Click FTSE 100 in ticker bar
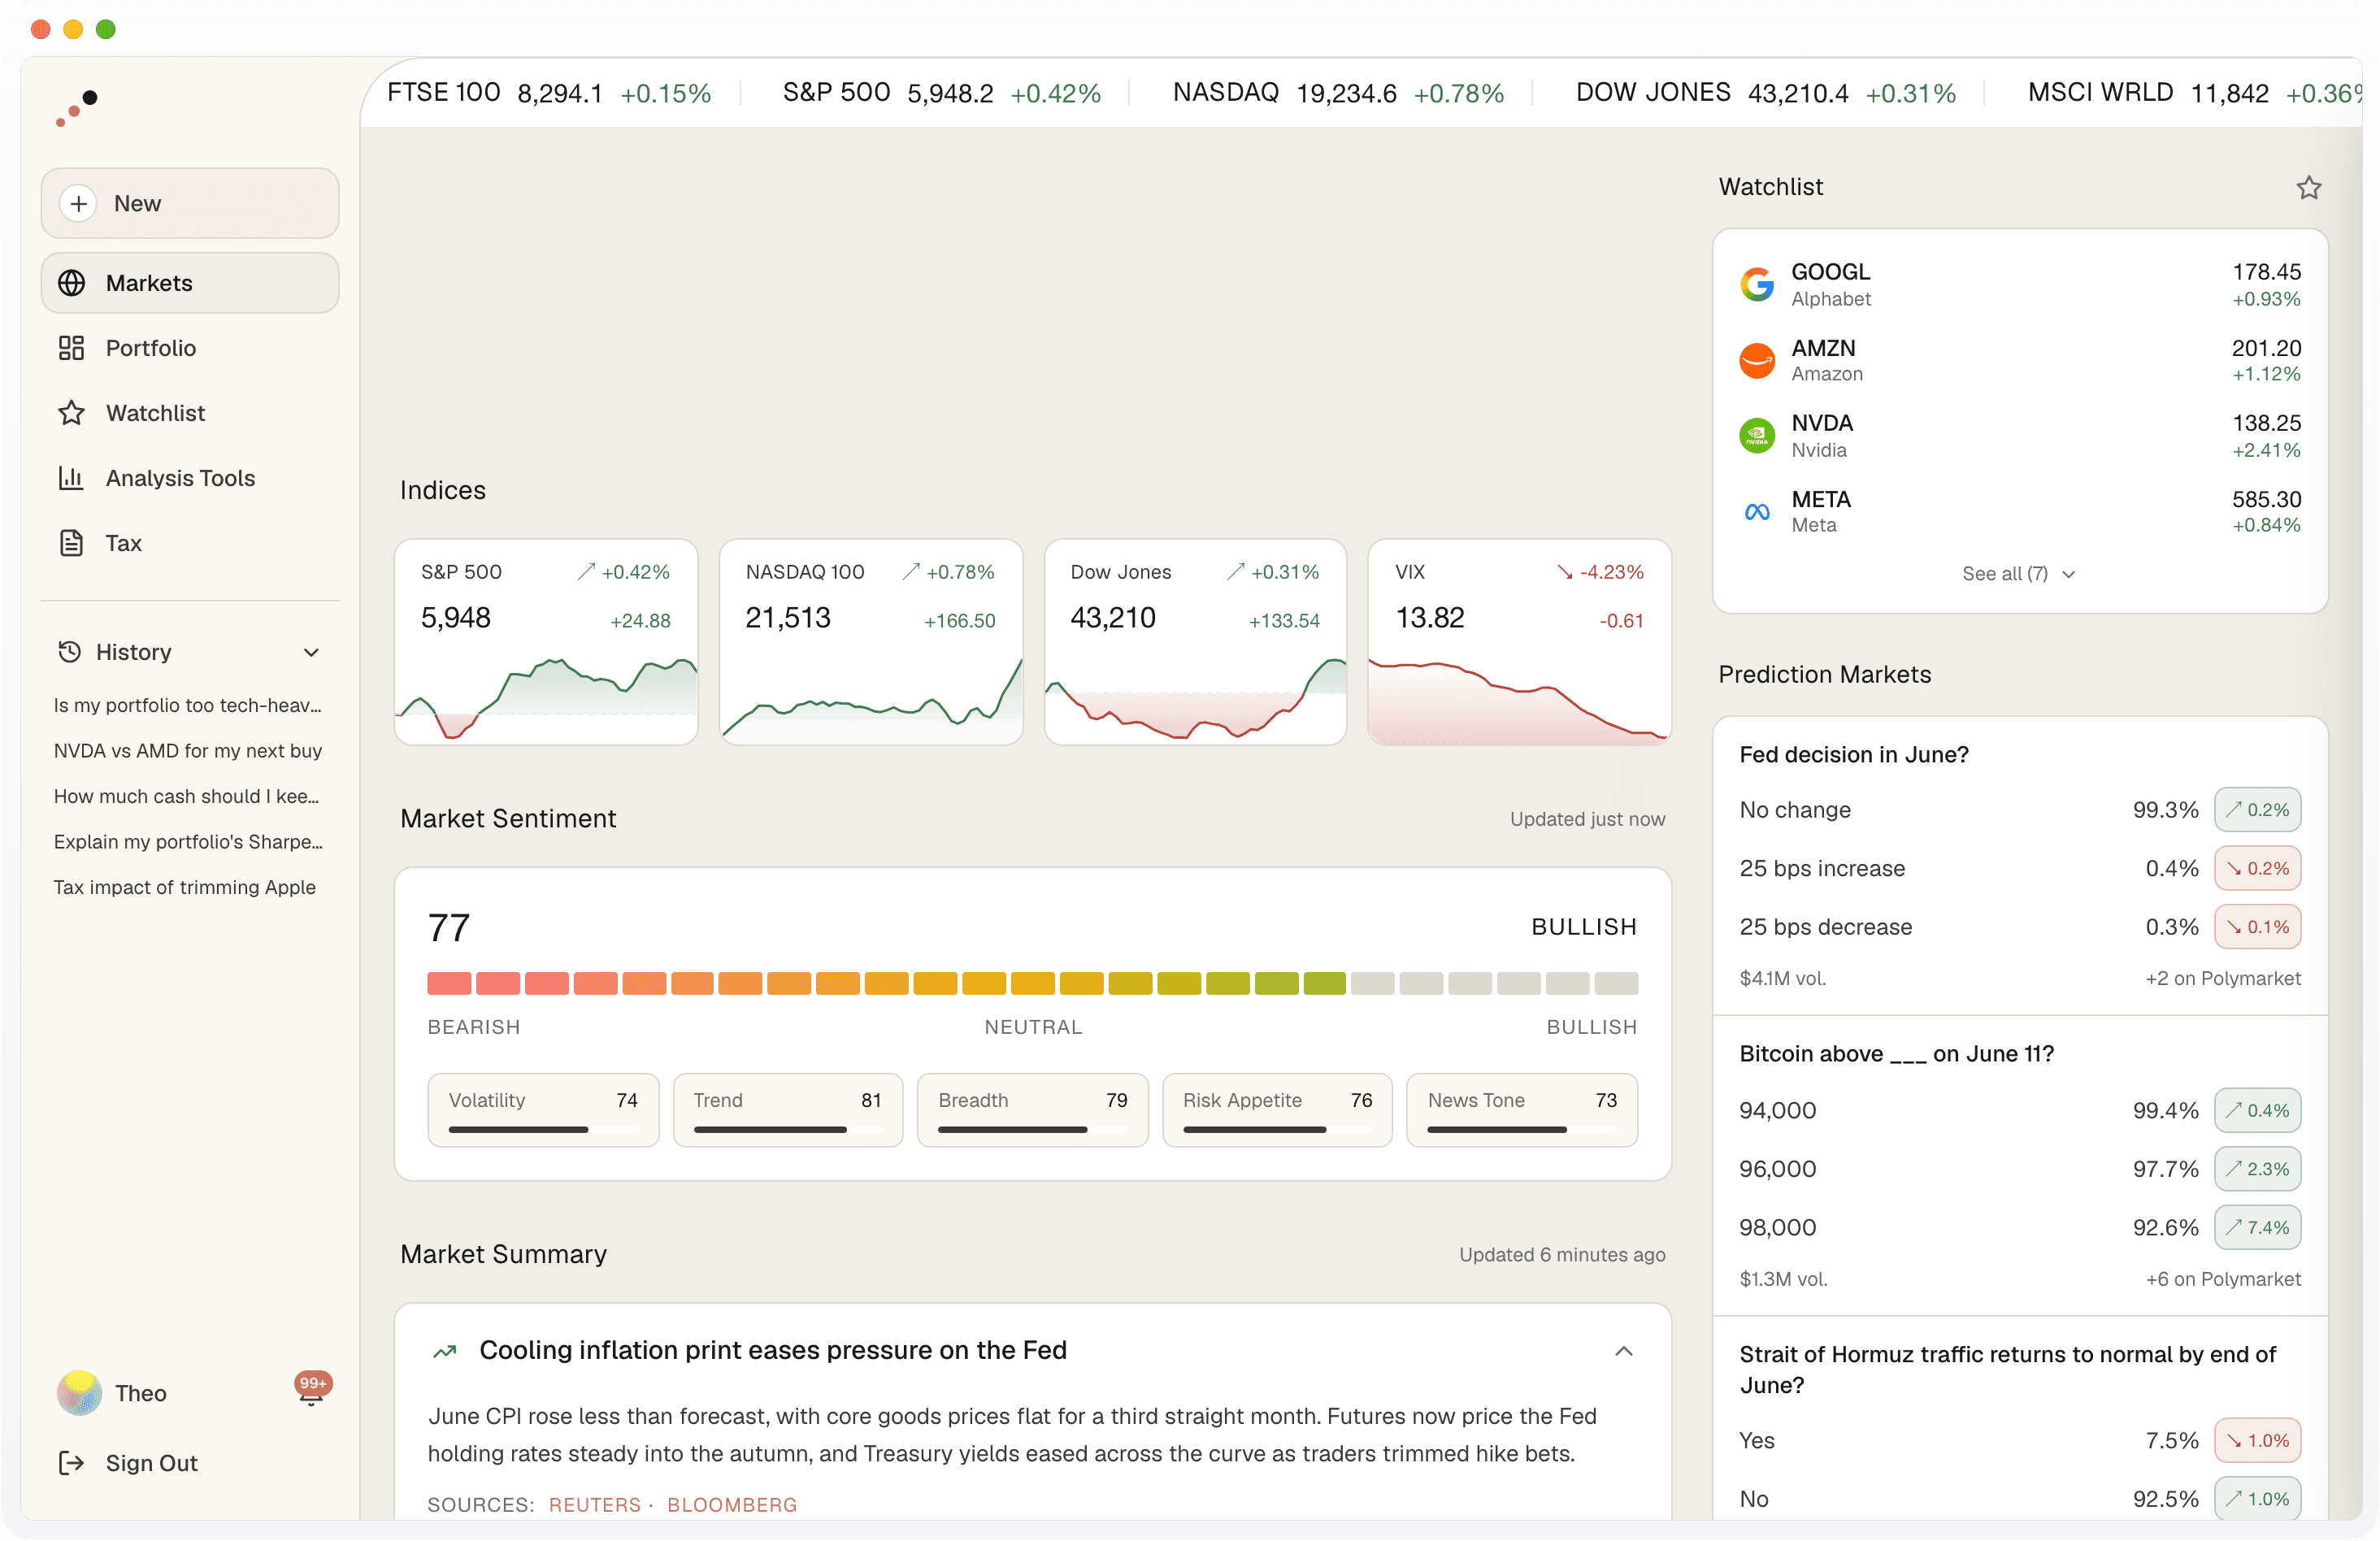Viewport: 2380px width, 1541px height. [549, 93]
